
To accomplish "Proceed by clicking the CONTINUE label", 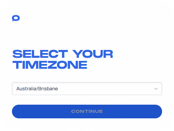I will click(87, 112).
